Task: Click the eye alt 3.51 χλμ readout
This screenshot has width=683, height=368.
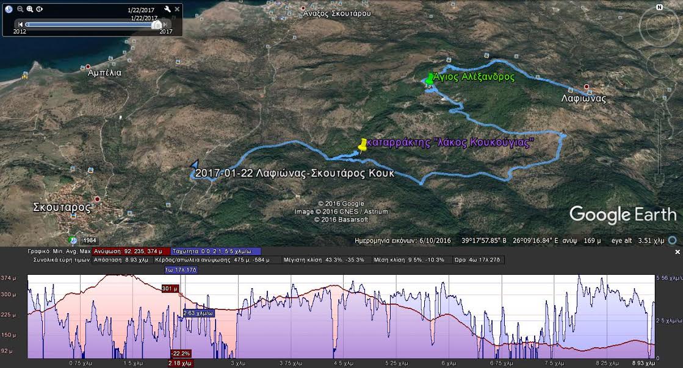Action: tap(638, 241)
